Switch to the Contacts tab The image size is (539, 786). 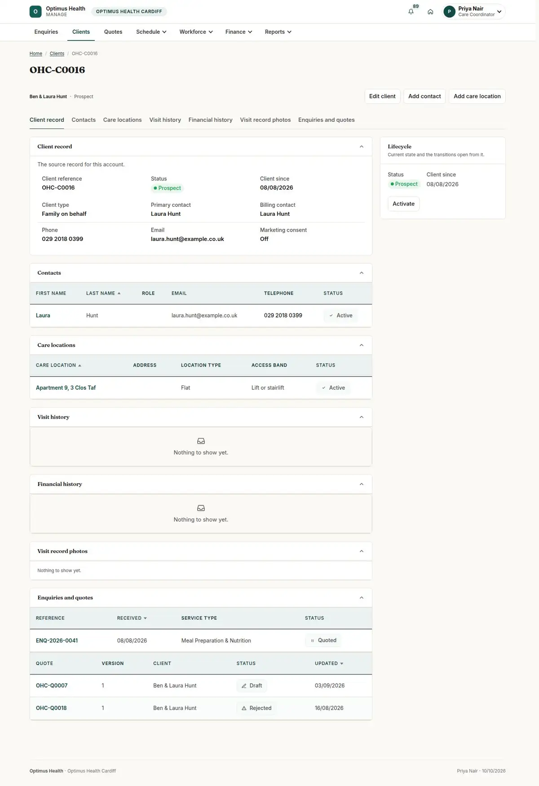[84, 120]
